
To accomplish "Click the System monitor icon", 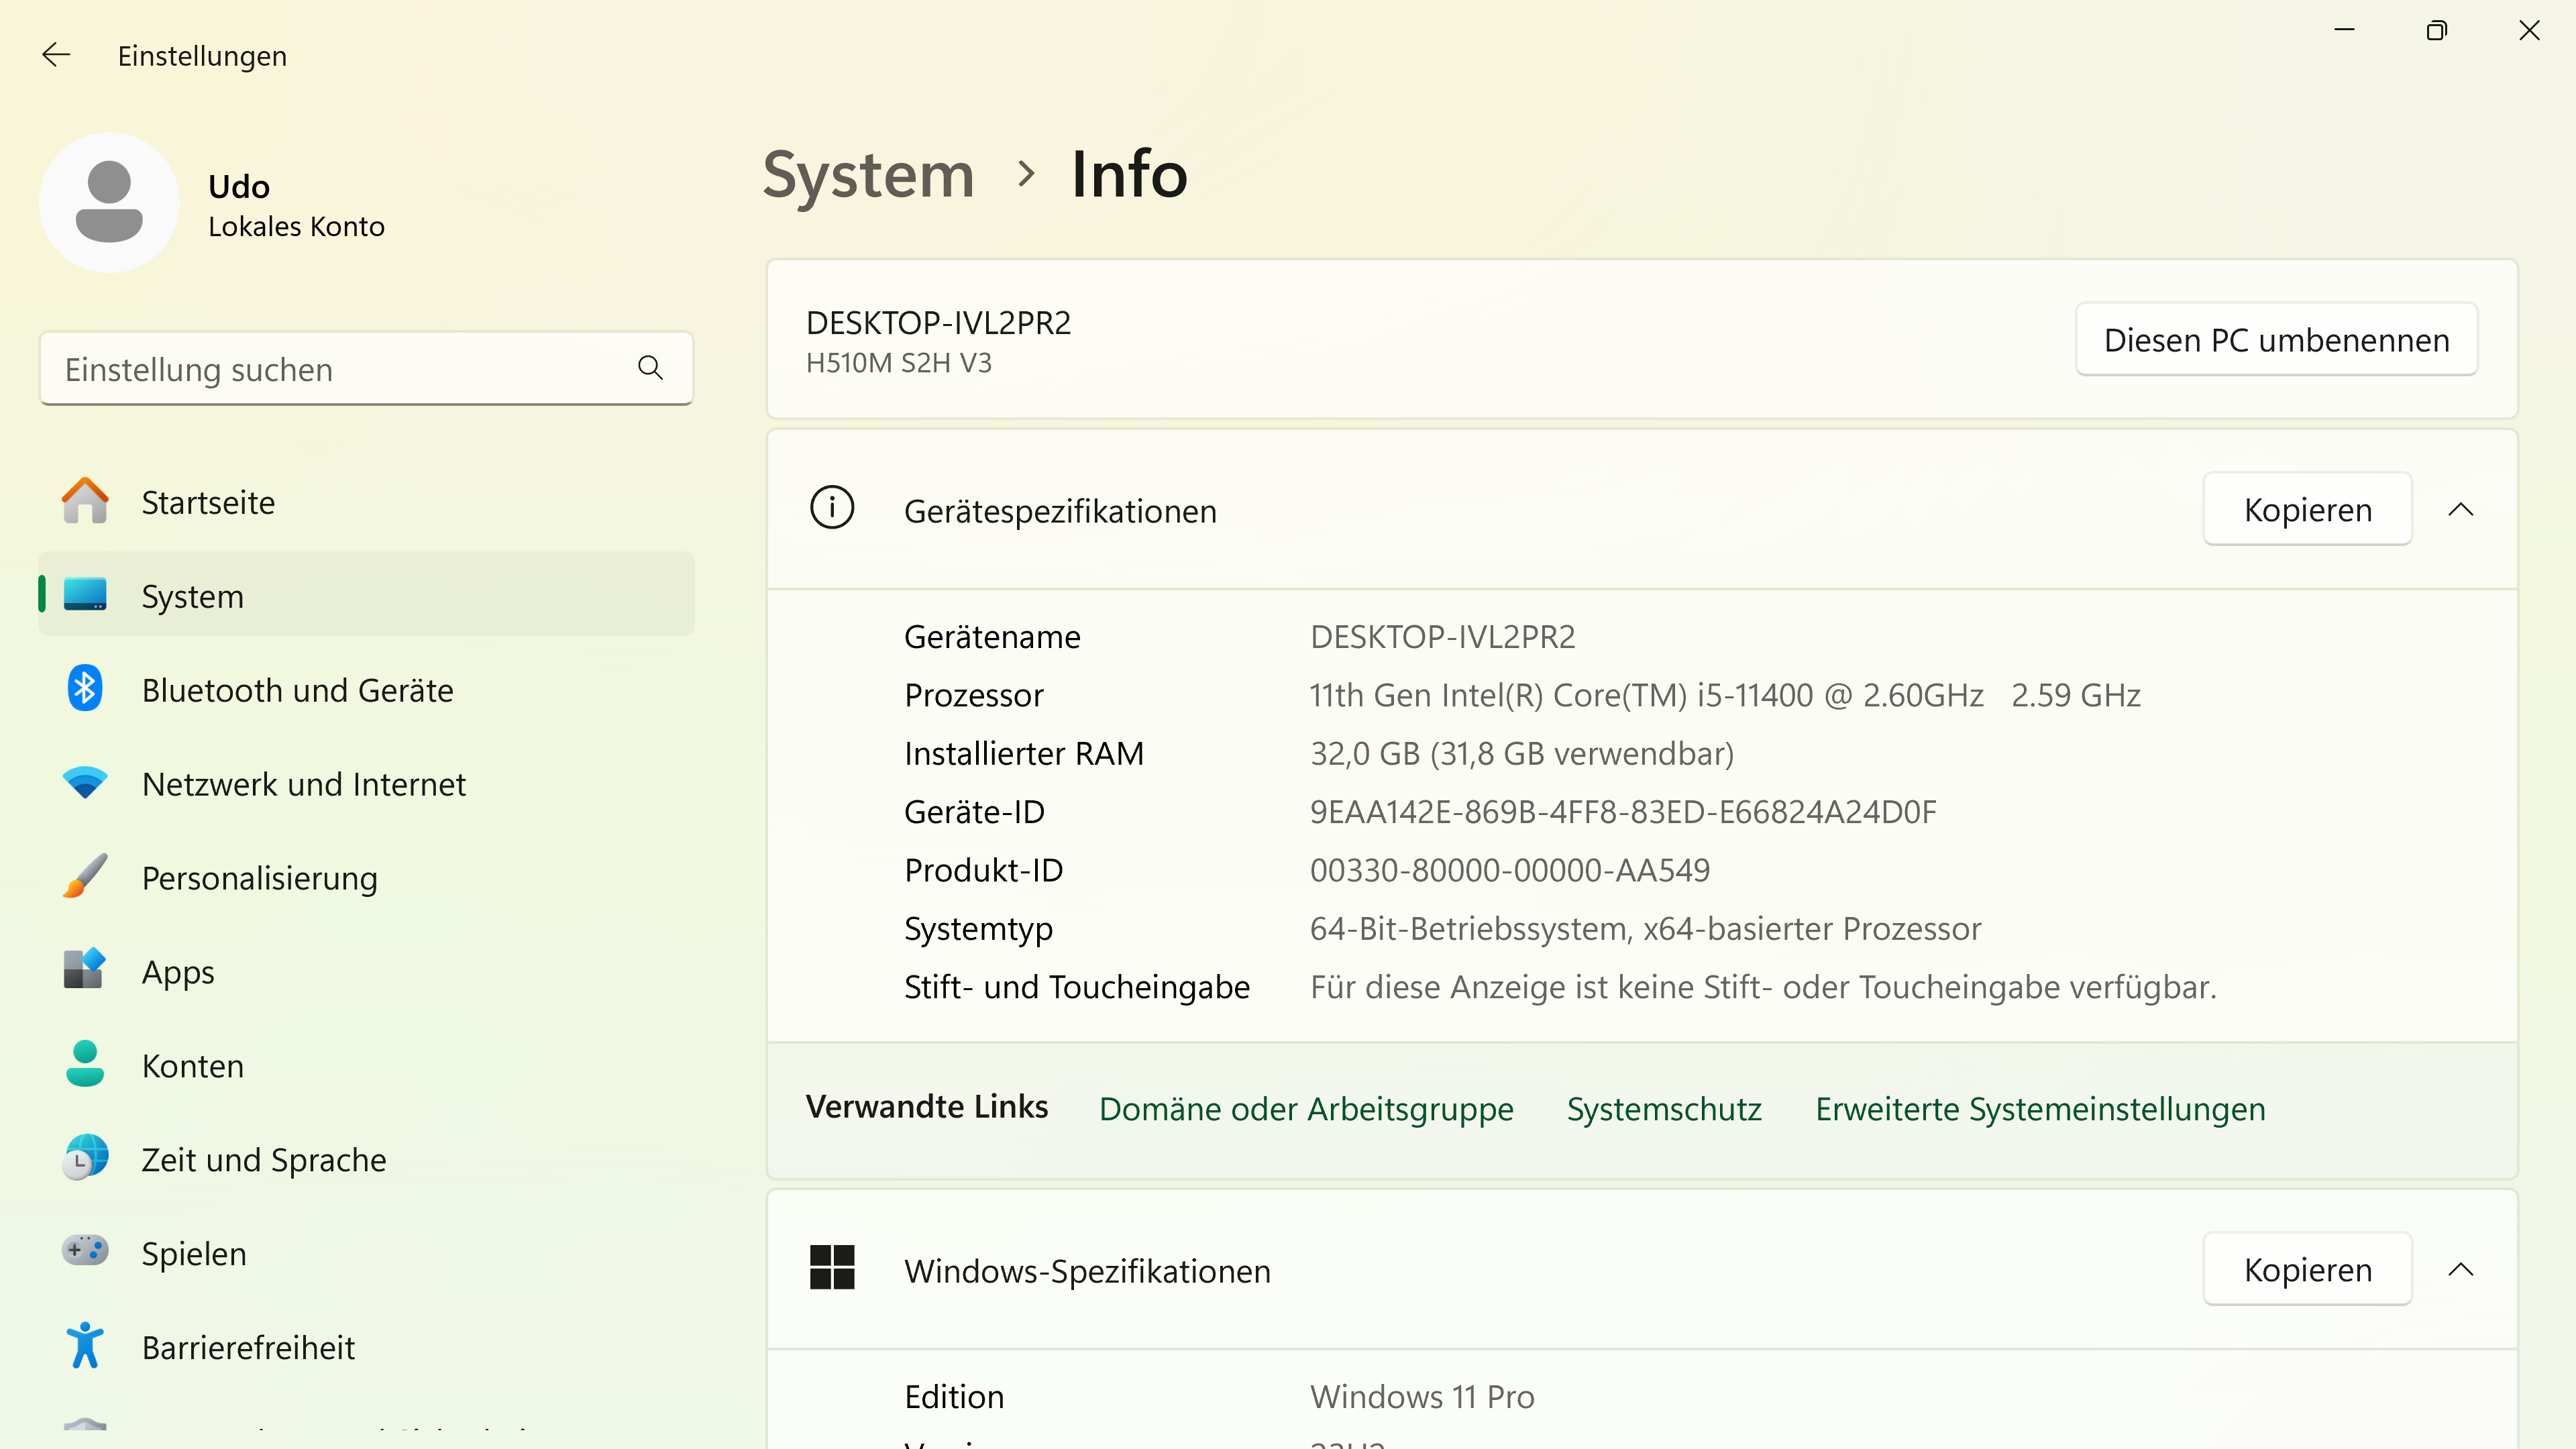I will click(85, 594).
